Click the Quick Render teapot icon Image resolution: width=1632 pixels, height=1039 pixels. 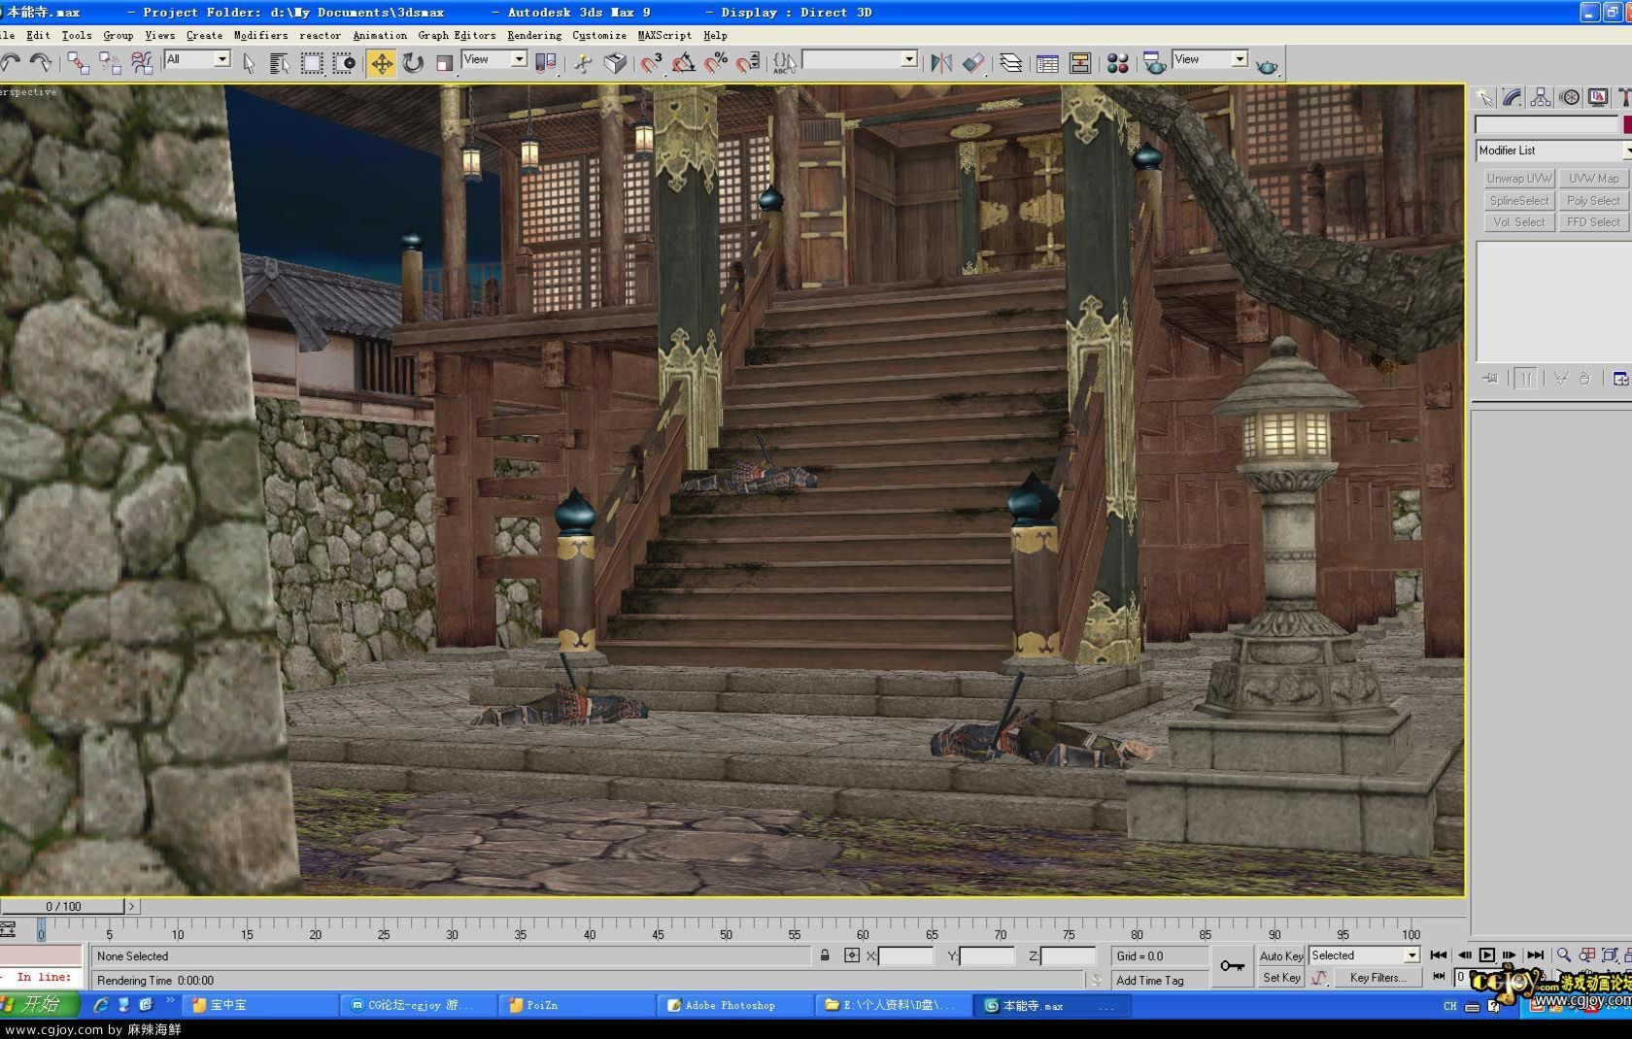point(1267,65)
